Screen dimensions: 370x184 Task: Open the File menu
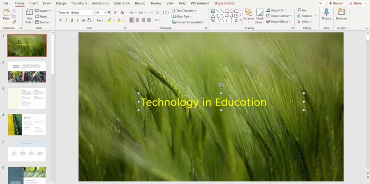6,3
